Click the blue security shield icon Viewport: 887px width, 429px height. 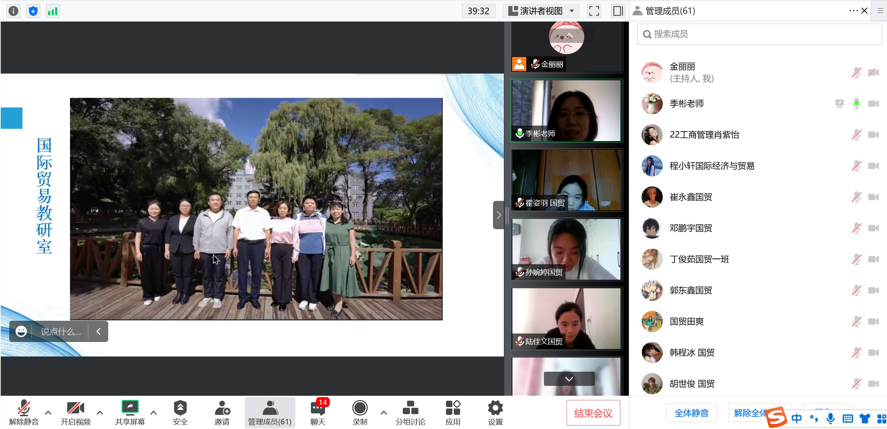pos(33,11)
